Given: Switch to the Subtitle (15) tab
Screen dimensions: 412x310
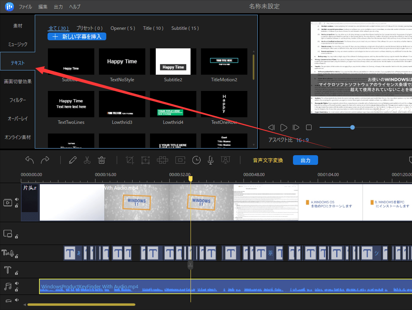Looking at the screenshot, I should [185, 28].
